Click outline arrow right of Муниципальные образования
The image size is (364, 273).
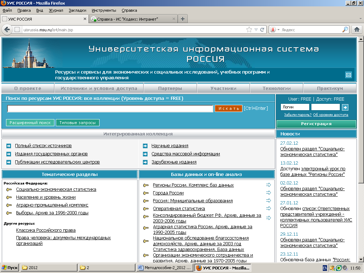[x=269, y=200]
